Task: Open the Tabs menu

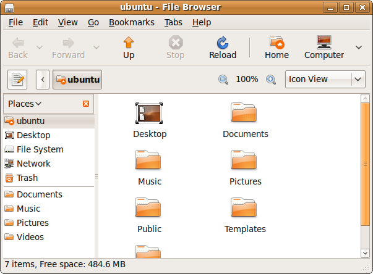Action: (x=173, y=22)
